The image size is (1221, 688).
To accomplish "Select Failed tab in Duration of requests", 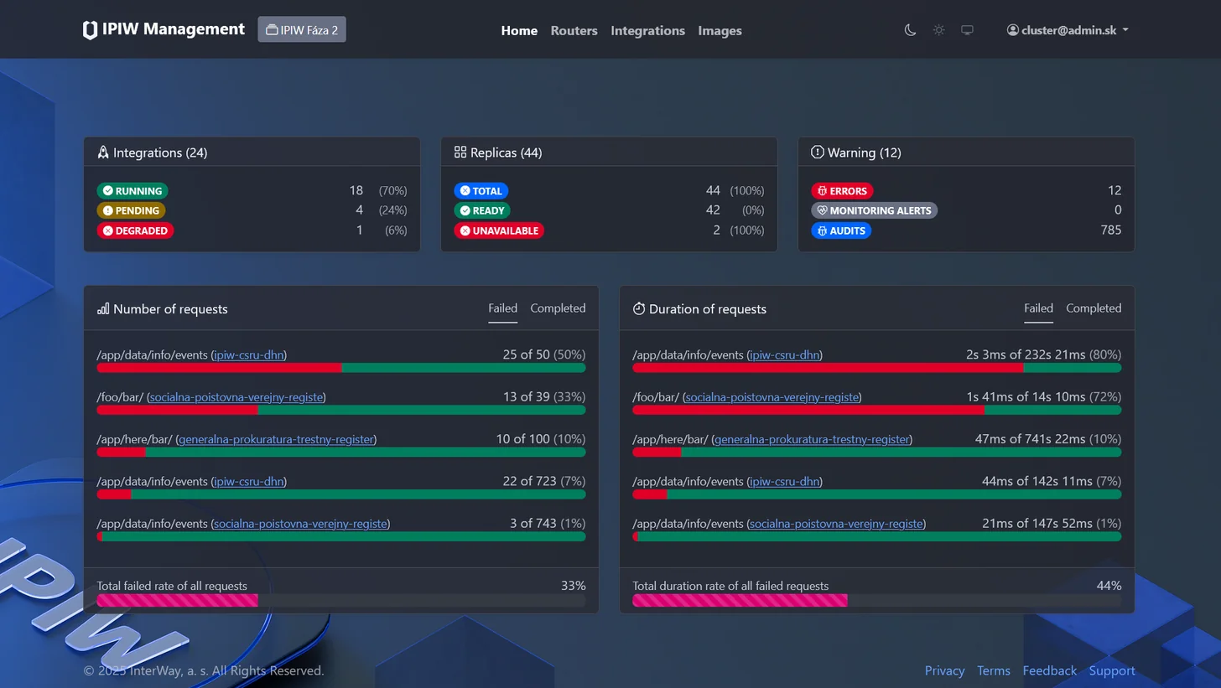I will [x=1038, y=308].
